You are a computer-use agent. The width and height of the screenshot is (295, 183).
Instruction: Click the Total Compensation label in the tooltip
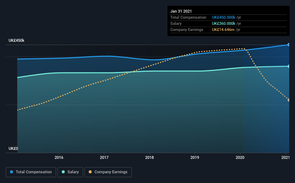(x=188, y=17)
